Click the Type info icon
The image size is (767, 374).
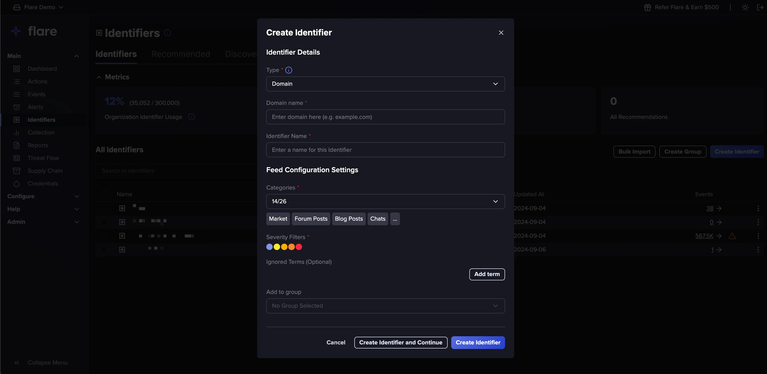pyautogui.click(x=288, y=70)
